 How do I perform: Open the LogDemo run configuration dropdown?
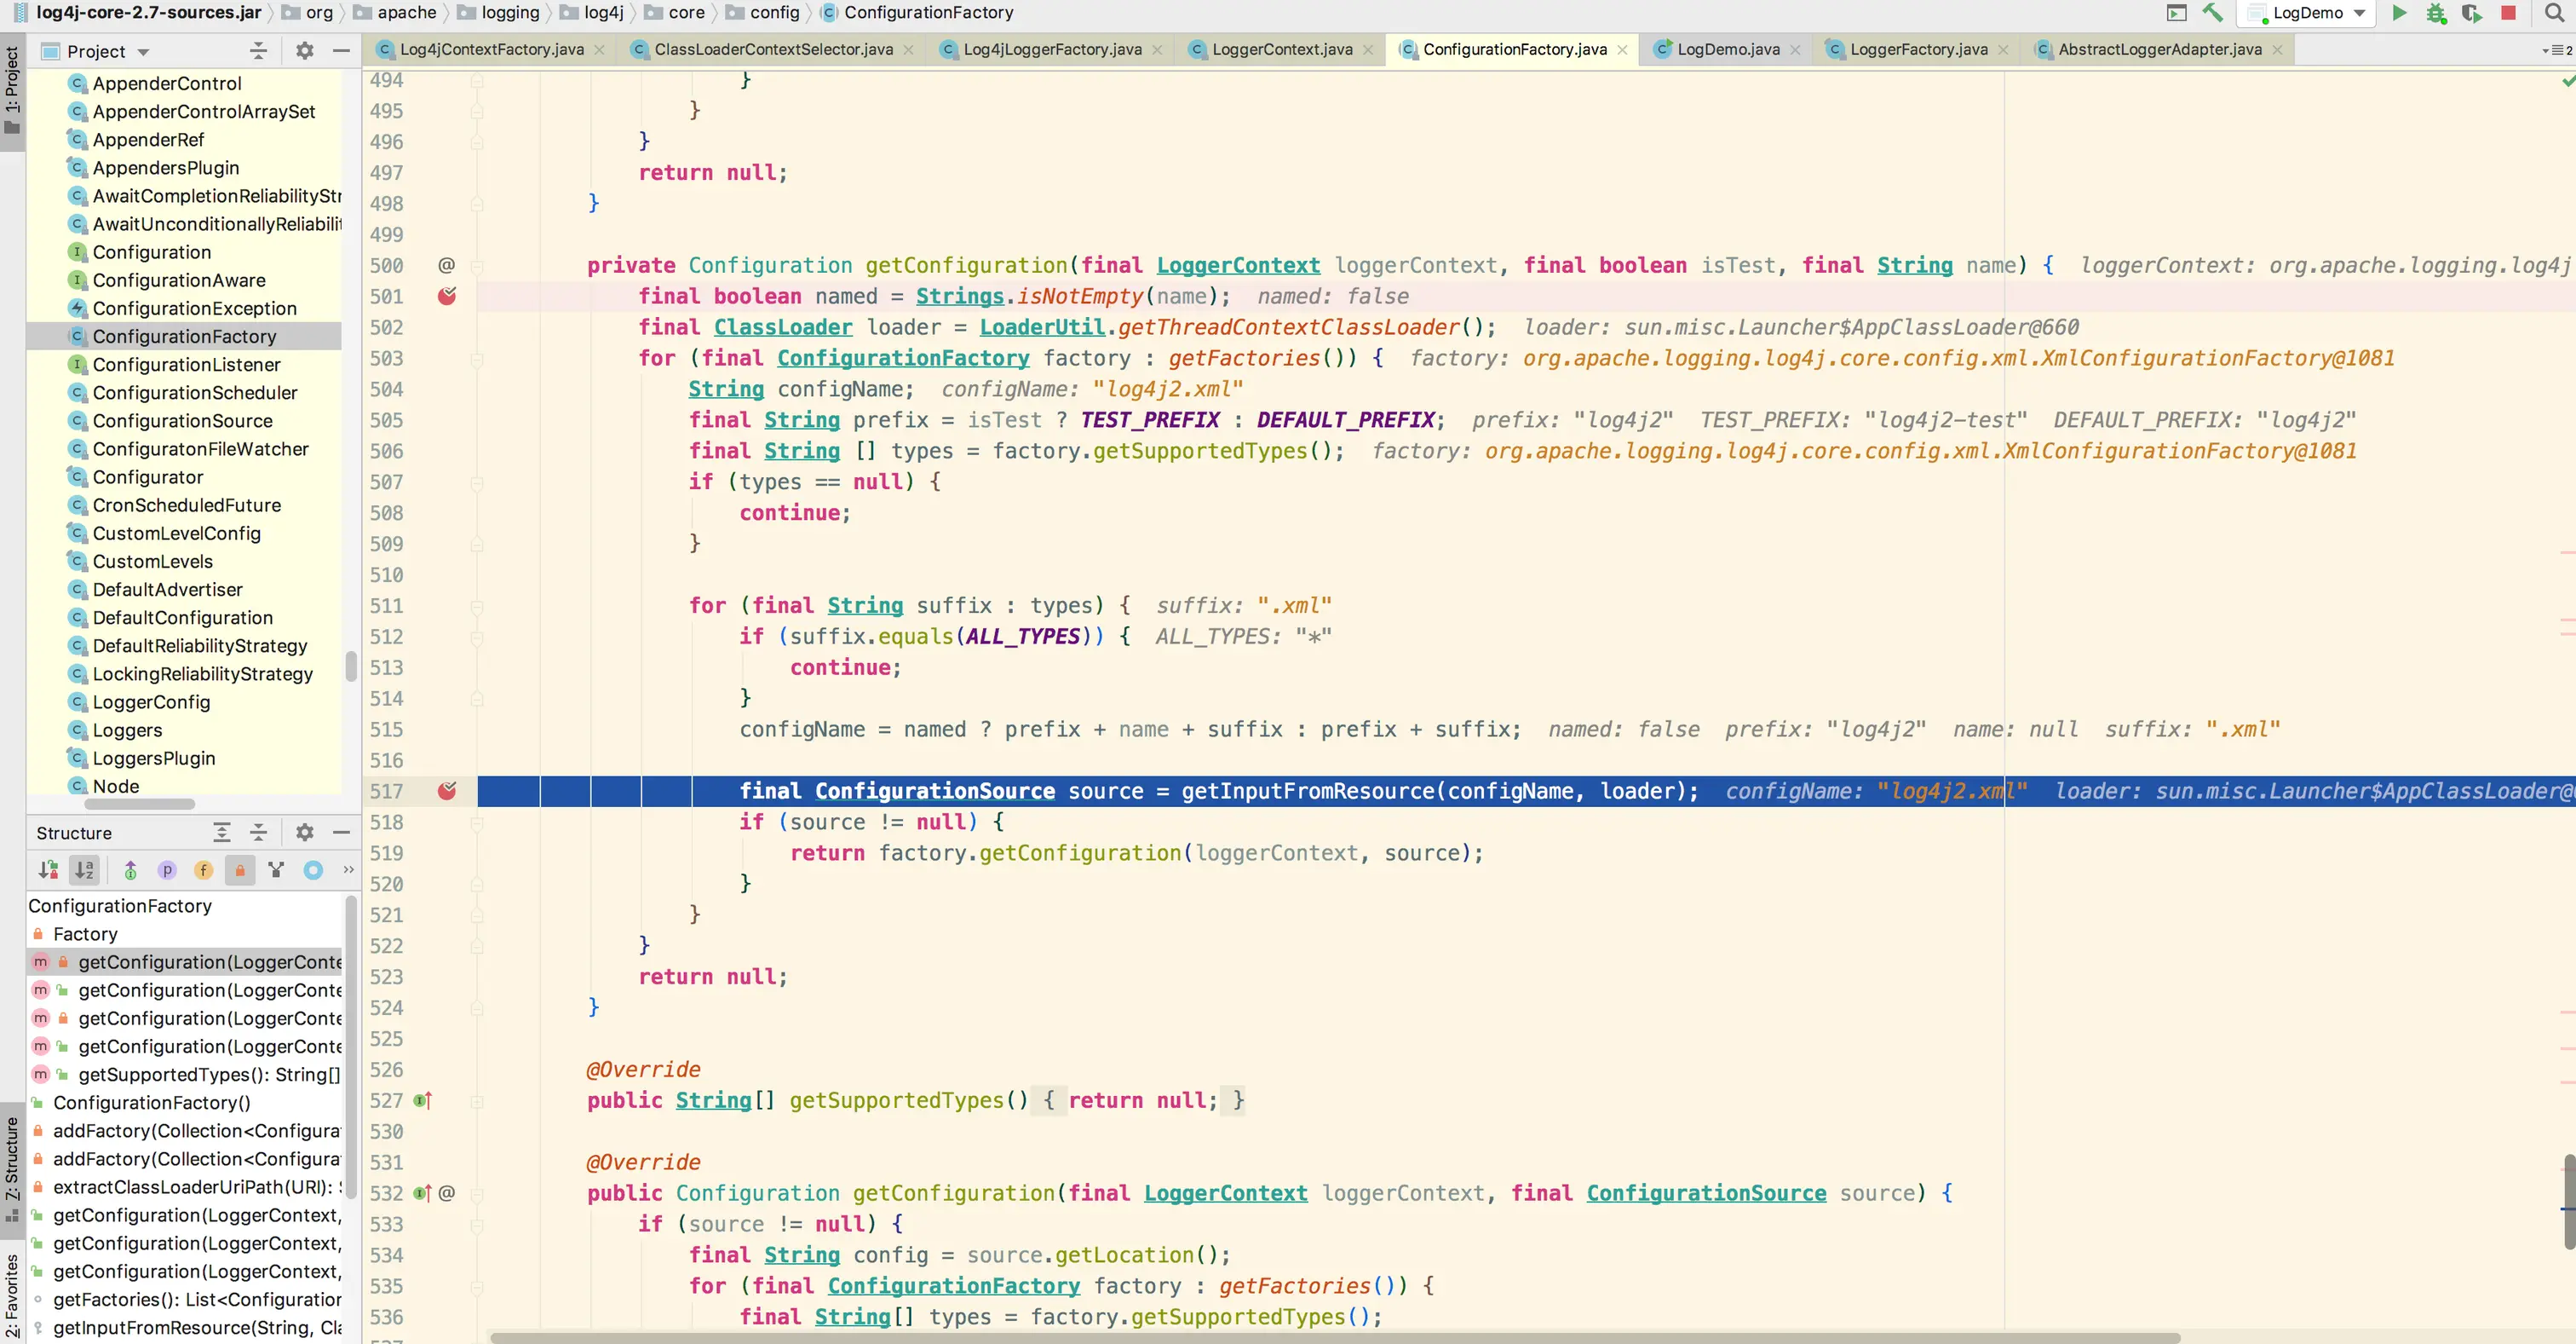click(2306, 13)
